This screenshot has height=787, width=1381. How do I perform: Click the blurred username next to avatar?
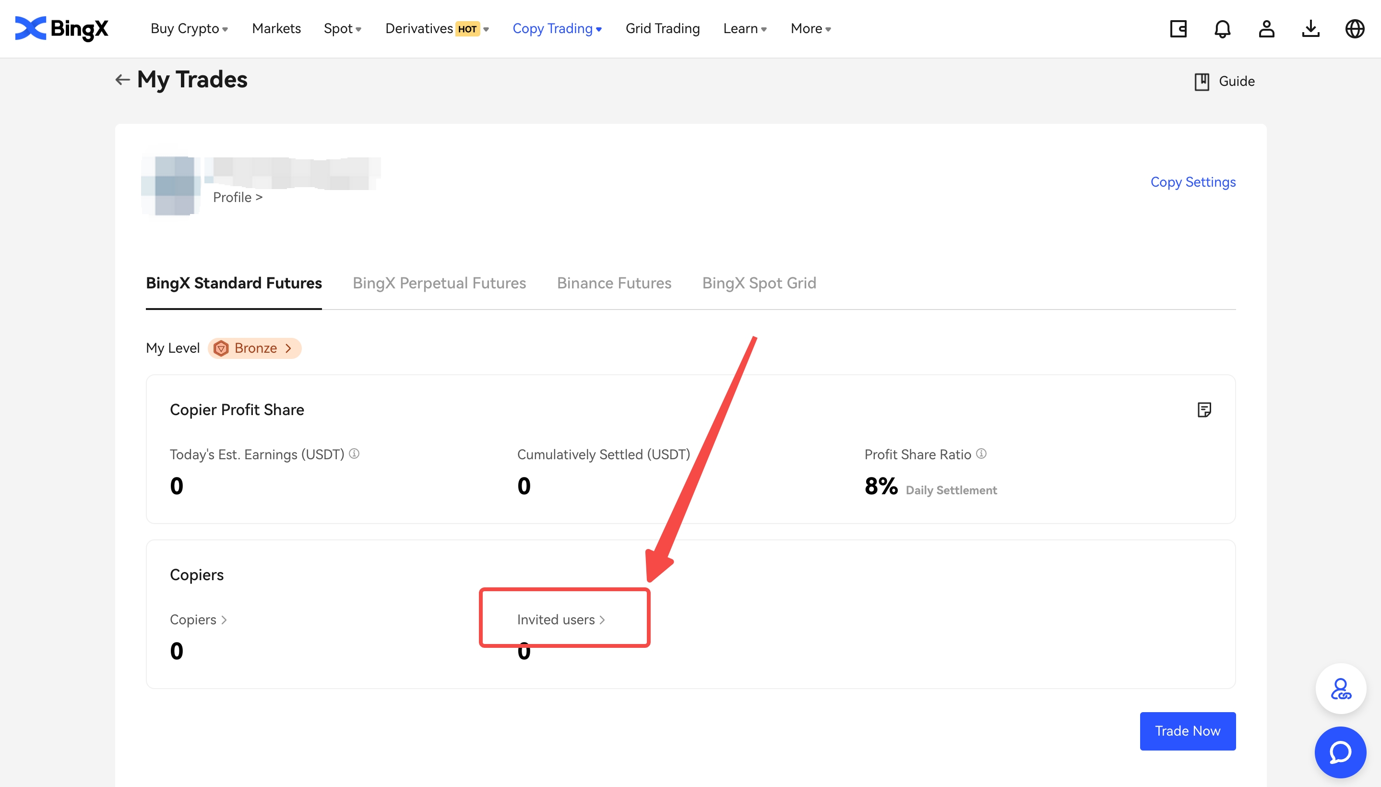(x=293, y=173)
